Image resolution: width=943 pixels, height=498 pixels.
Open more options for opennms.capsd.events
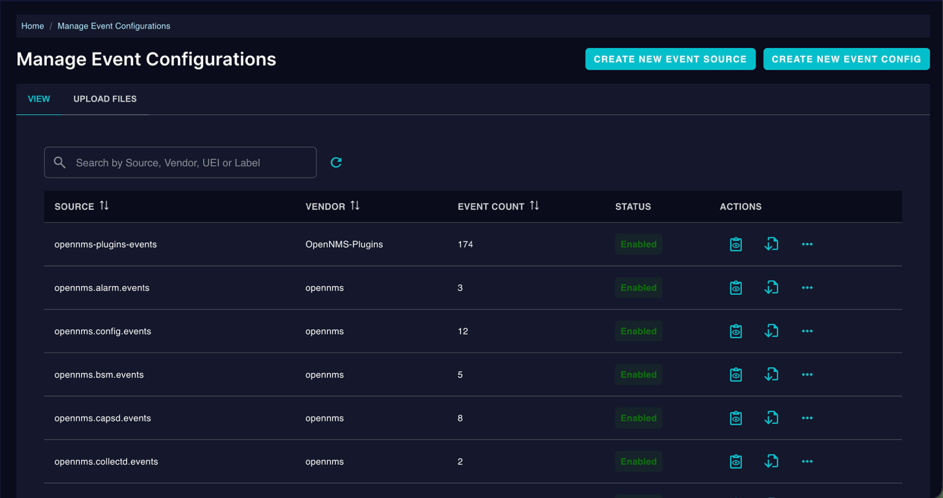tap(807, 418)
